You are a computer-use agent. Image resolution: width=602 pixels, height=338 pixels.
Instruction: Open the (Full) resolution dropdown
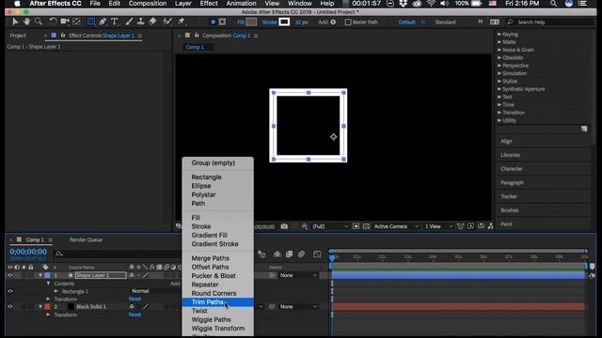(x=330, y=226)
